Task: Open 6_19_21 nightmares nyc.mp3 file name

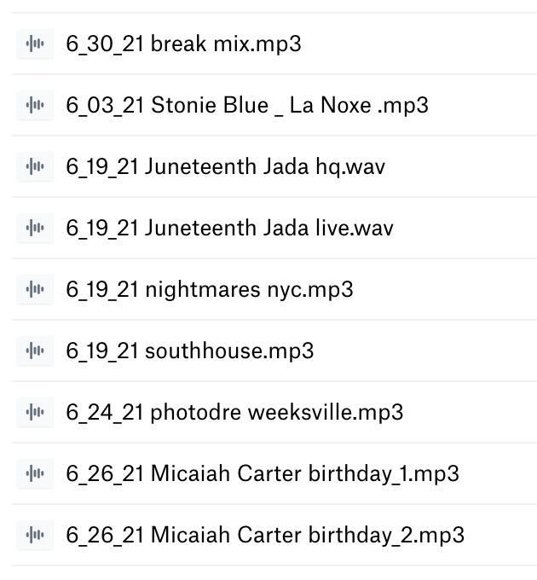Action: (210, 290)
